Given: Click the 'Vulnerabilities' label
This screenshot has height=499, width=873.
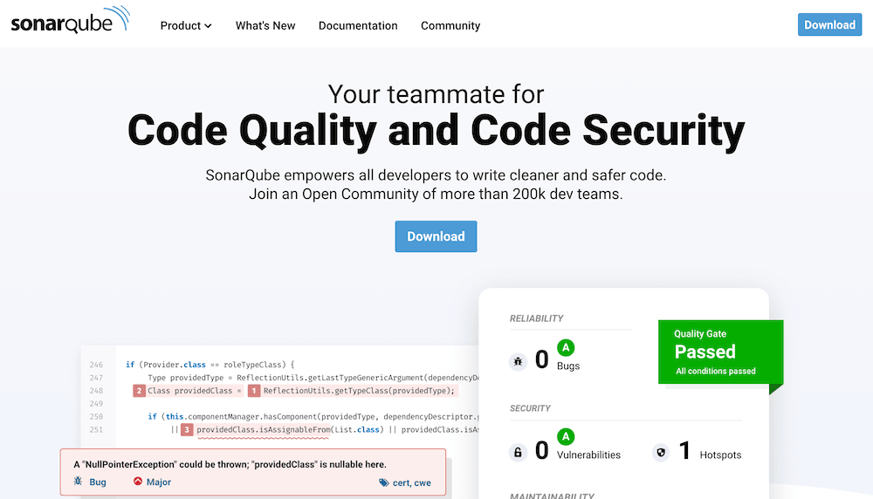Looking at the screenshot, I should coord(588,455).
